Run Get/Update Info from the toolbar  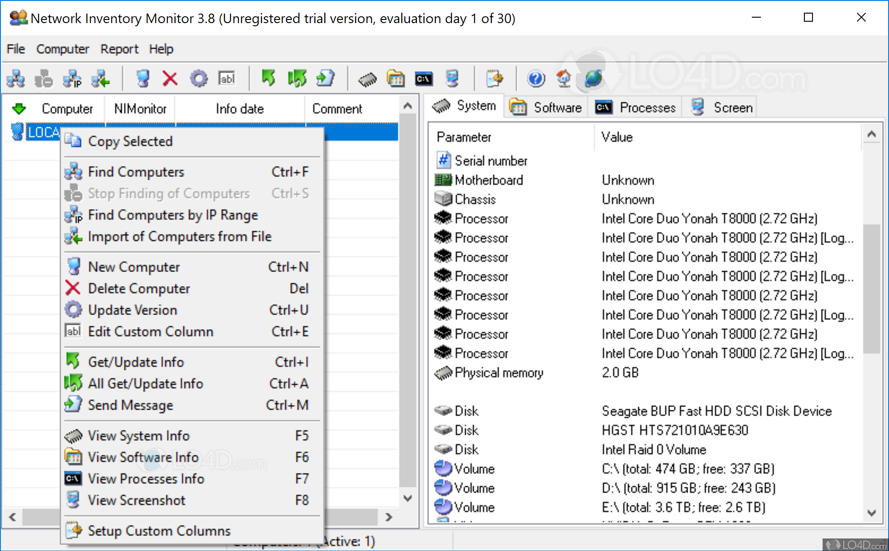click(269, 78)
